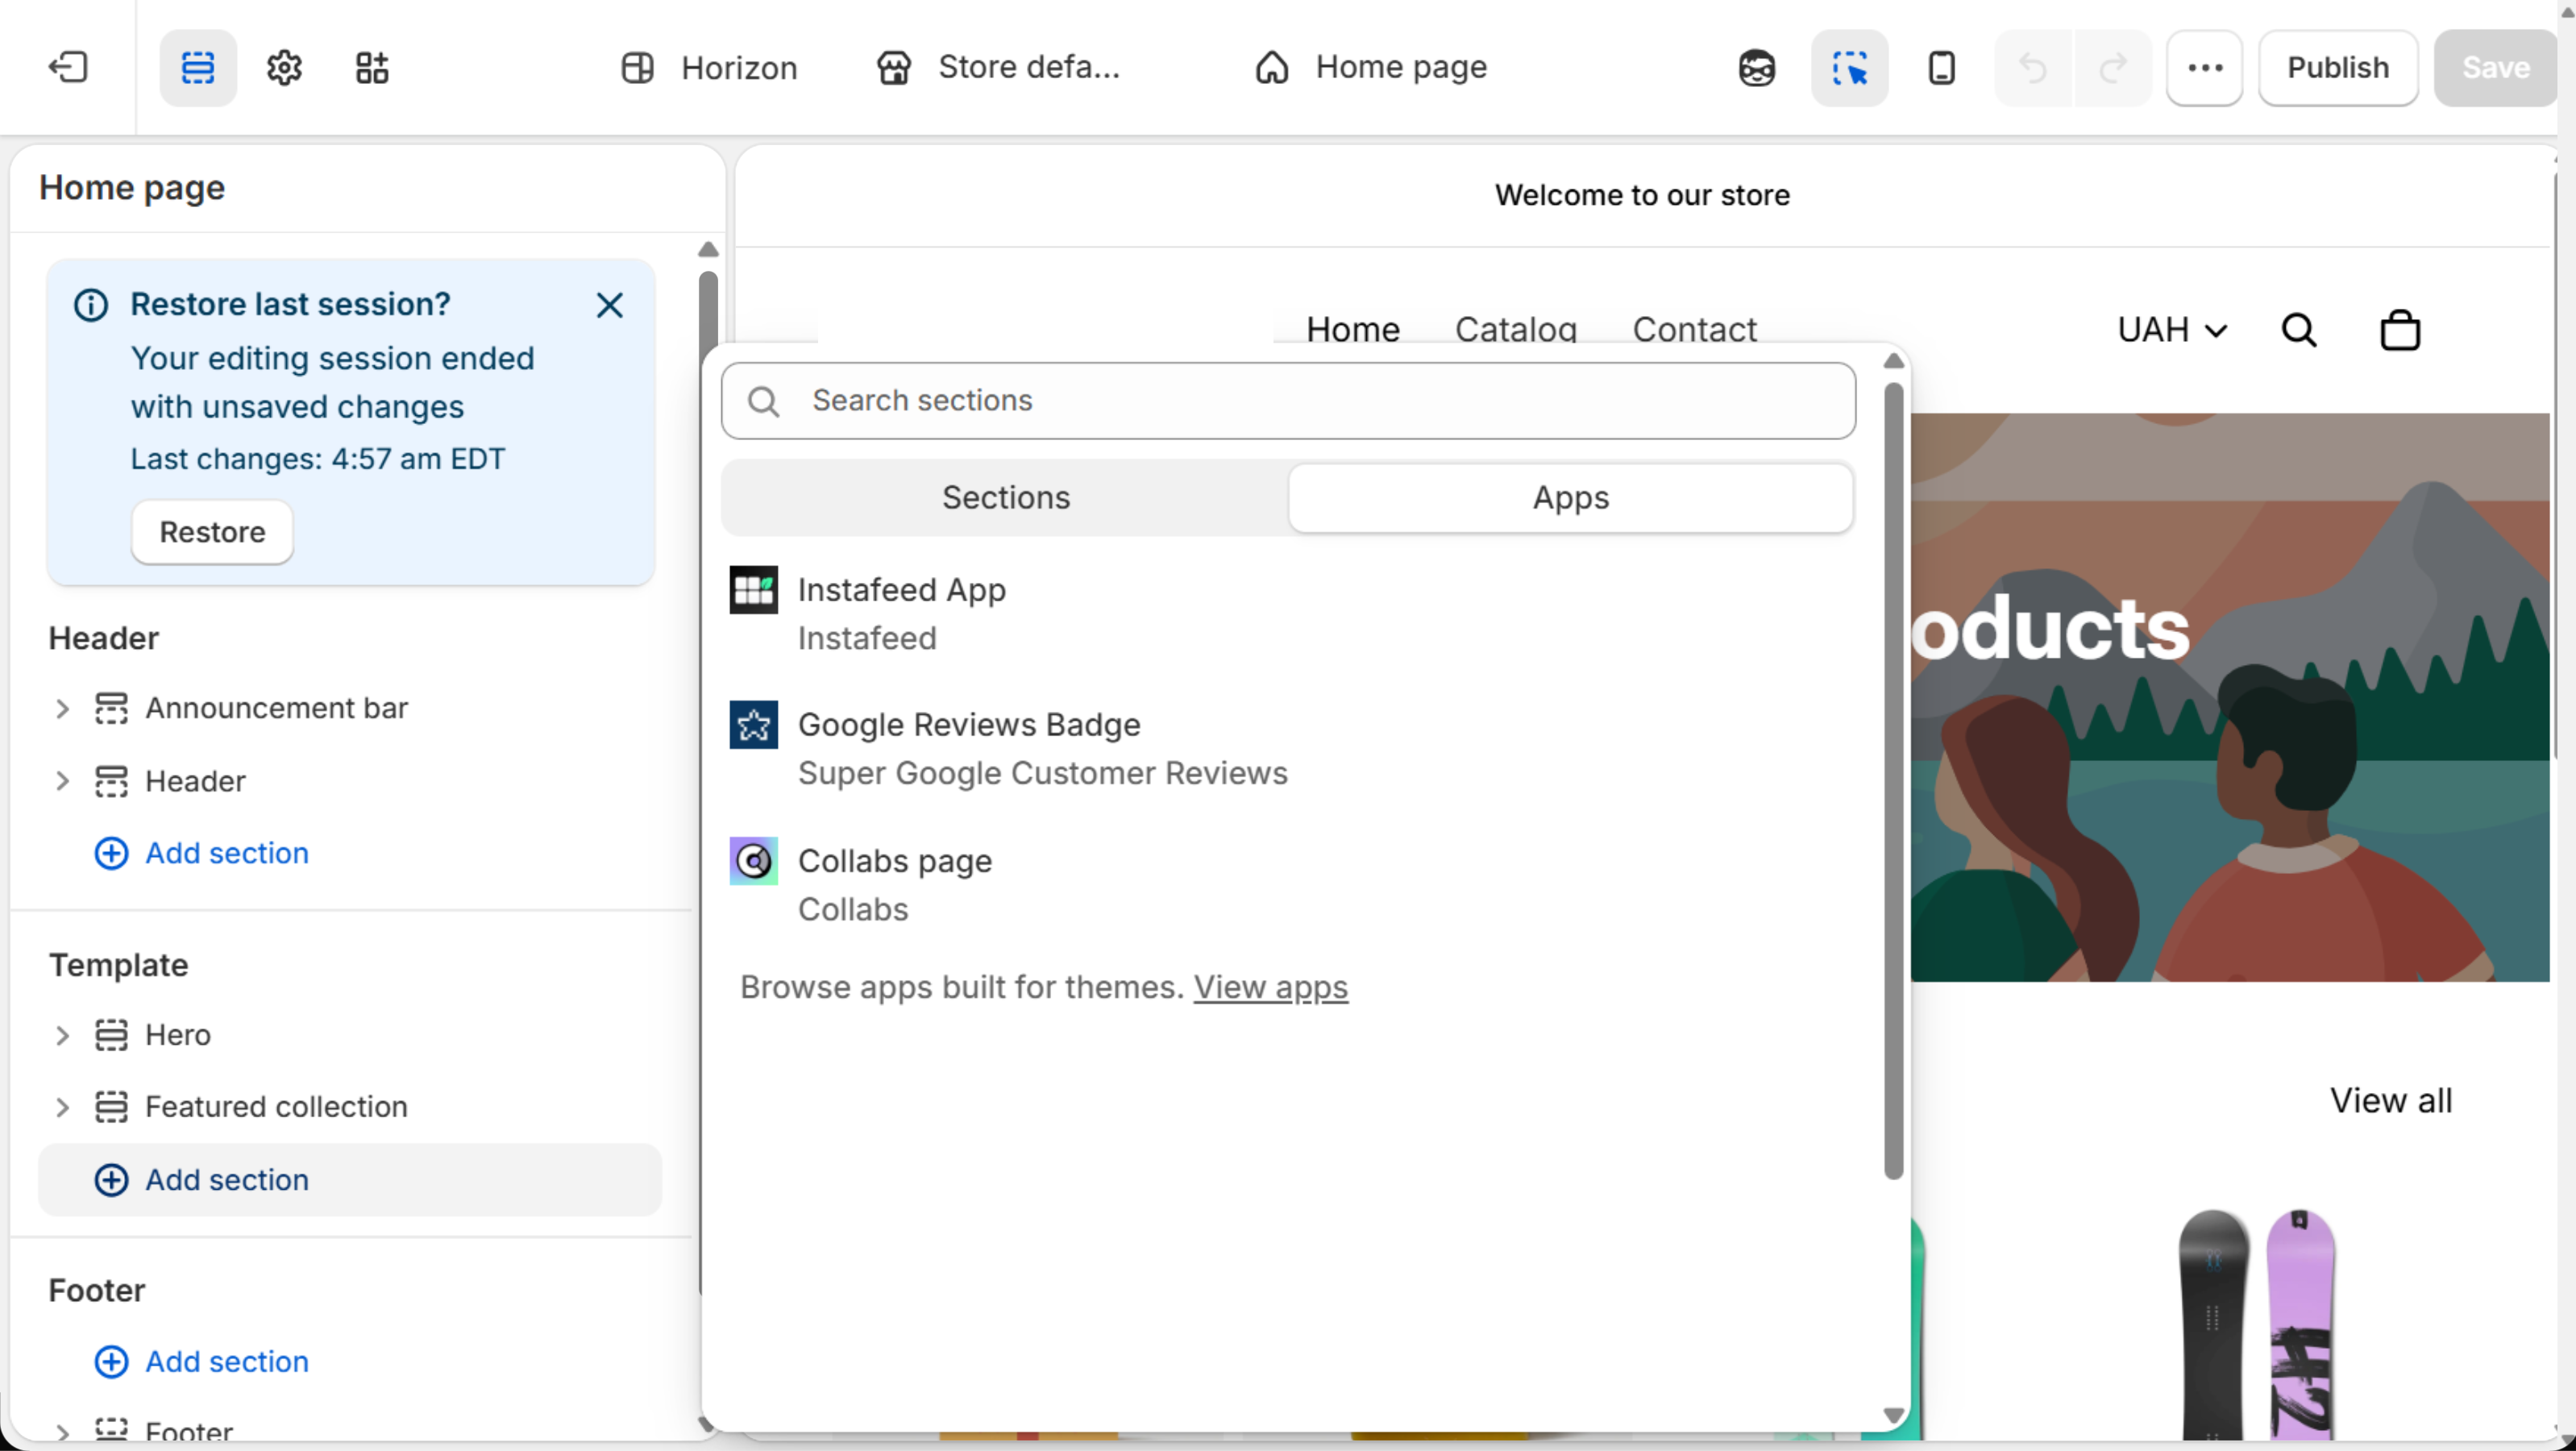Click the Contact menu link in preview
Viewport: 2576px width, 1451px height.
(x=1695, y=328)
